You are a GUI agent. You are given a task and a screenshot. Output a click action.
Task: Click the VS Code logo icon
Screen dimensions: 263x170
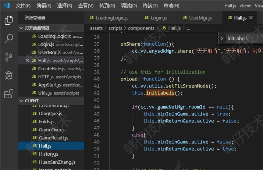click(x=7, y=6)
